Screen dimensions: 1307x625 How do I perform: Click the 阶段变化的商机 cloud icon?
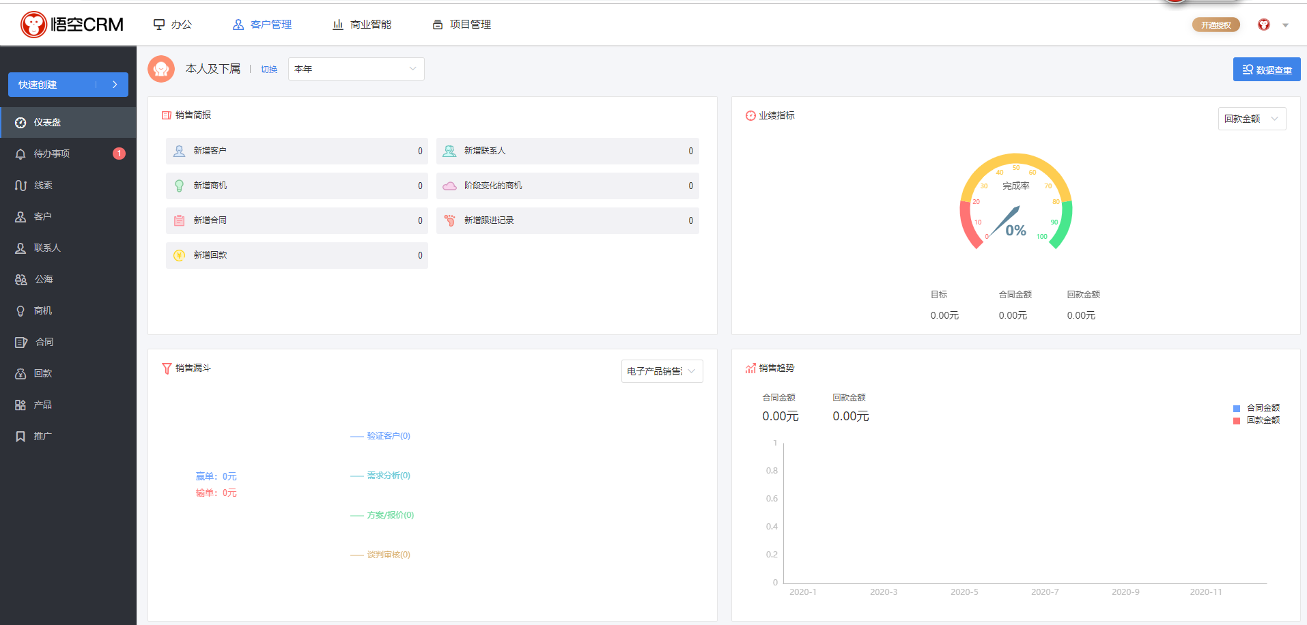(x=449, y=186)
